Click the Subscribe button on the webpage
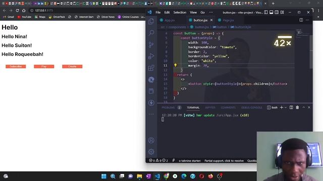 (x=16, y=66)
